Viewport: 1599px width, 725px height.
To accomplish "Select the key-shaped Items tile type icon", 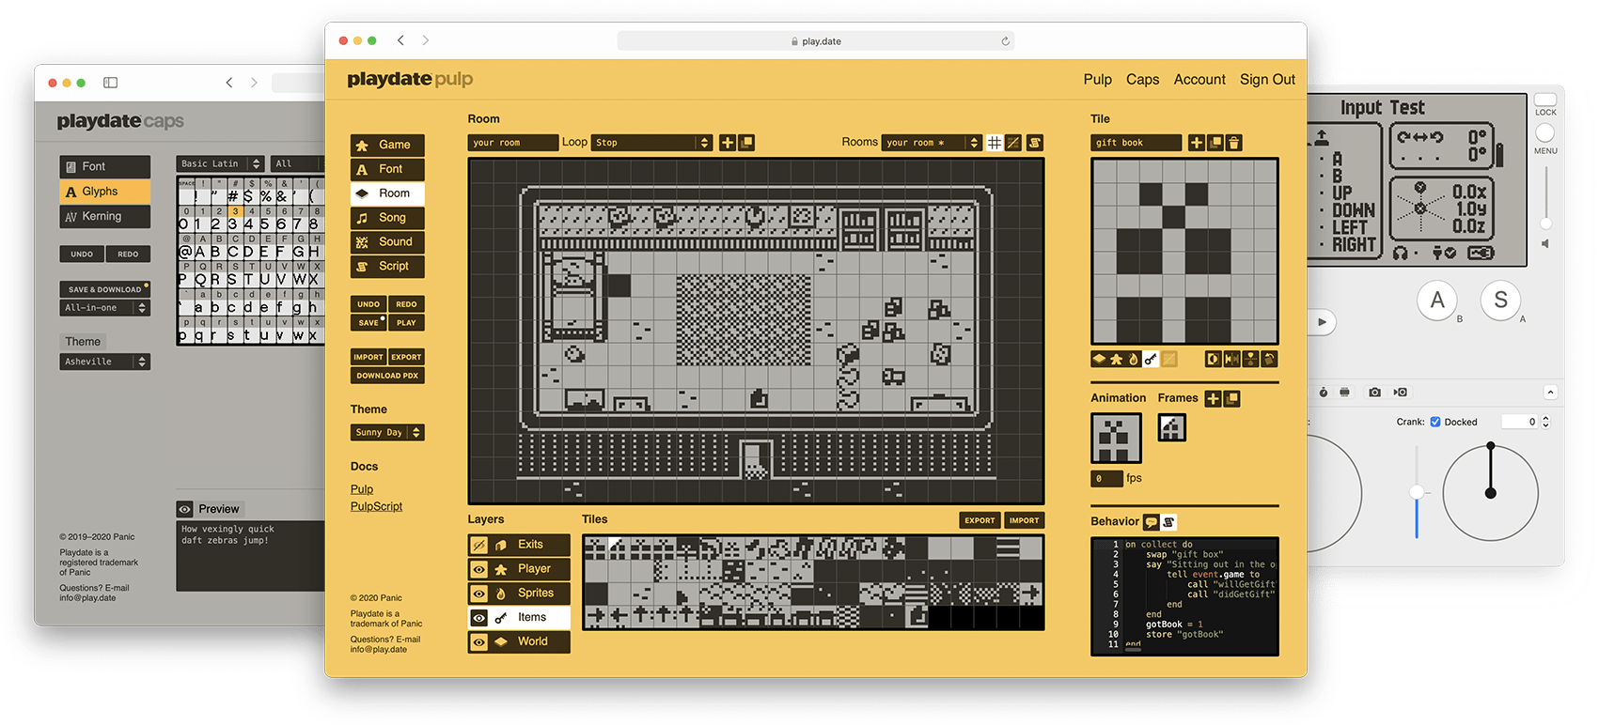I will point(1151,359).
